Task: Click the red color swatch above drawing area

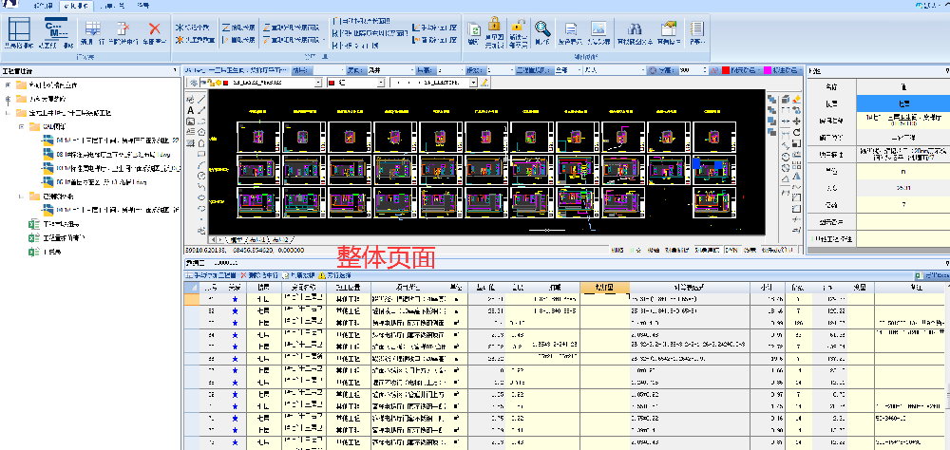Action: (x=726, y=70)
